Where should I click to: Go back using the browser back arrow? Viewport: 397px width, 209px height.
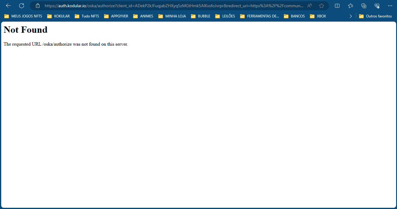pyautogui.click(x=8, y=6)
